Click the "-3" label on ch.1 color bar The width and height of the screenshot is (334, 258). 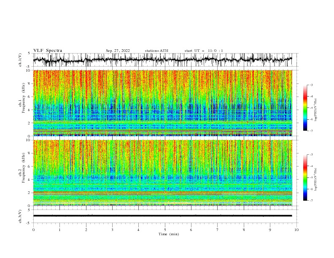[311, 85]
